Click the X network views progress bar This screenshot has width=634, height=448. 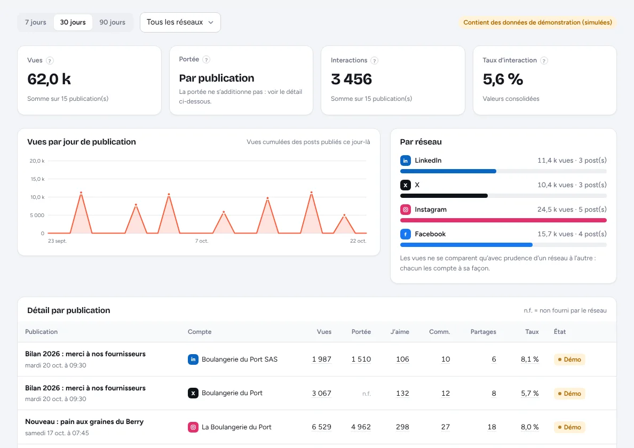[x=503, y=196]
